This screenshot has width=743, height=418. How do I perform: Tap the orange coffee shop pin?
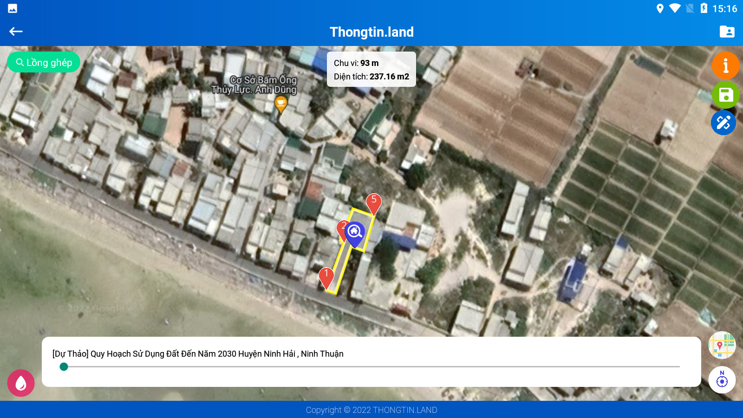280,104
